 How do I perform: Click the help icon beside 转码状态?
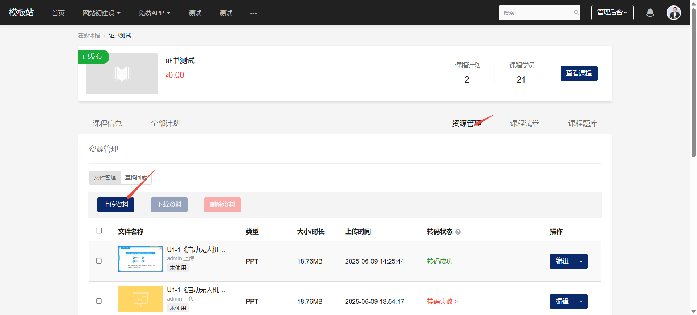pyautogui.click(x=458, y=232)
